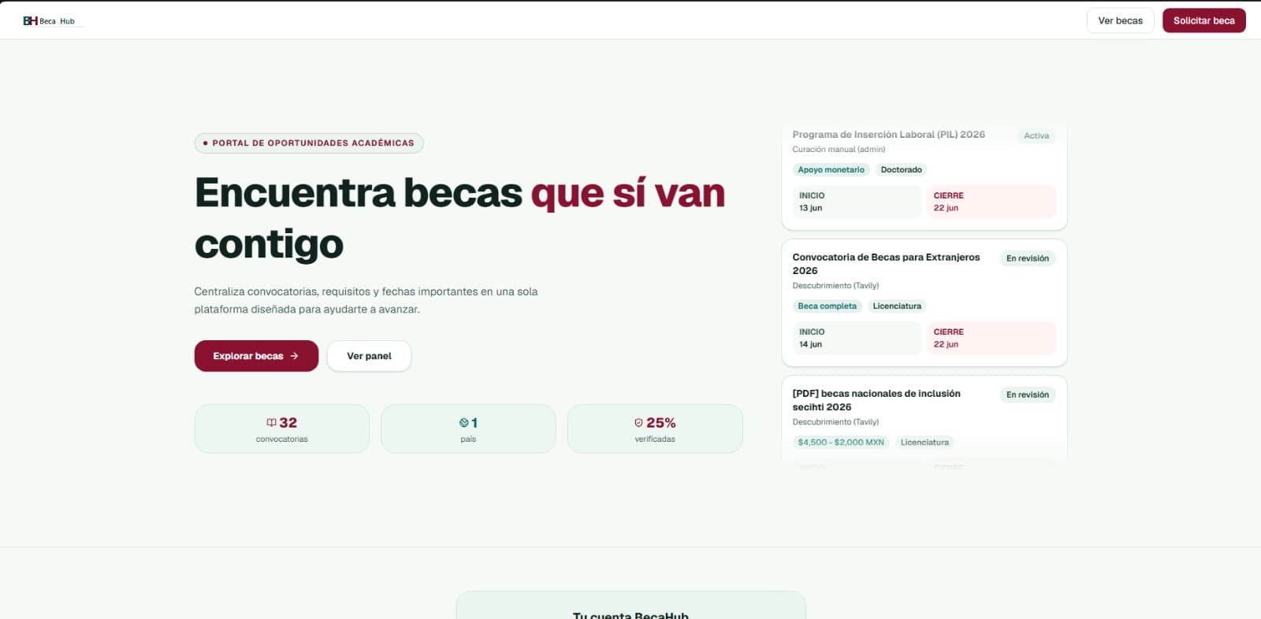The width and height of the screenshot is (1261, 619).
Task: Select Licenciatura tag on Extranjeros card
Action: click(897, 306)
